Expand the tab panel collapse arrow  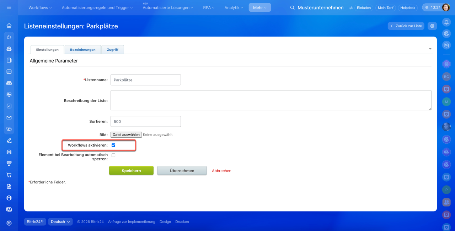(430, 49)
